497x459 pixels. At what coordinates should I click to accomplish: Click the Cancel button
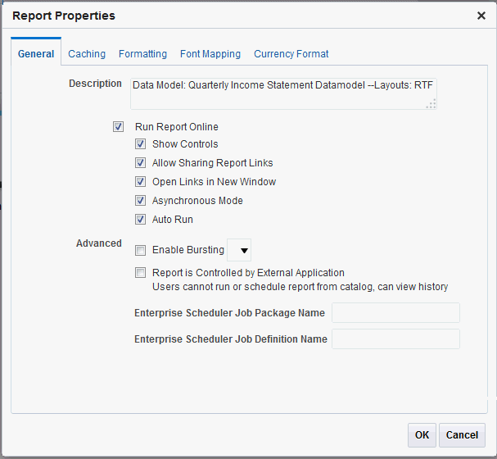point(462,435)
